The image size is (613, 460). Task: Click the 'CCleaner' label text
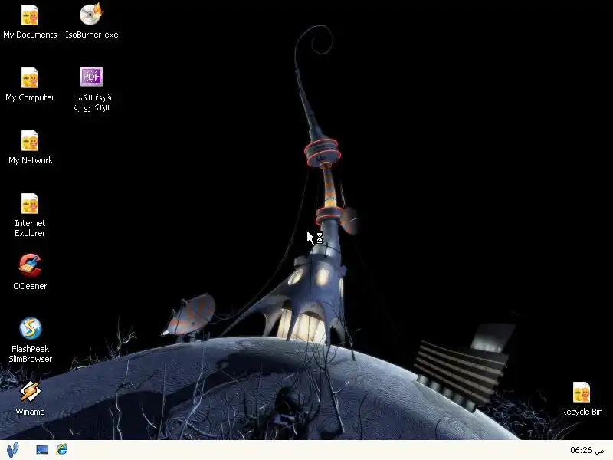pyautogui.click(x=30, y=286)
